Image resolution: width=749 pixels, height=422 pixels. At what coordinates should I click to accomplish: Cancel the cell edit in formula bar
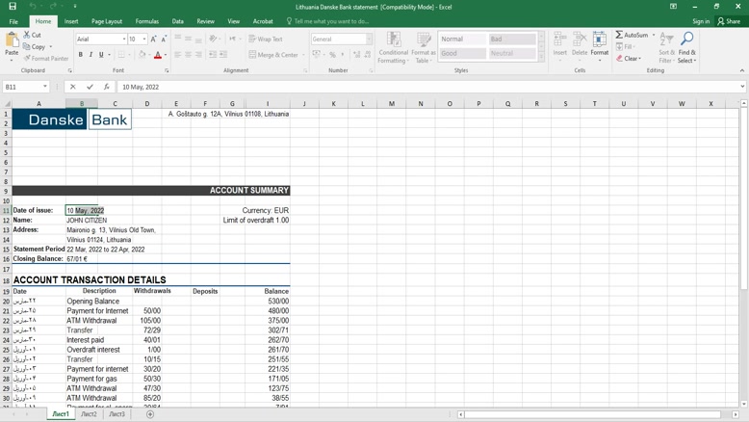point(73,87)
